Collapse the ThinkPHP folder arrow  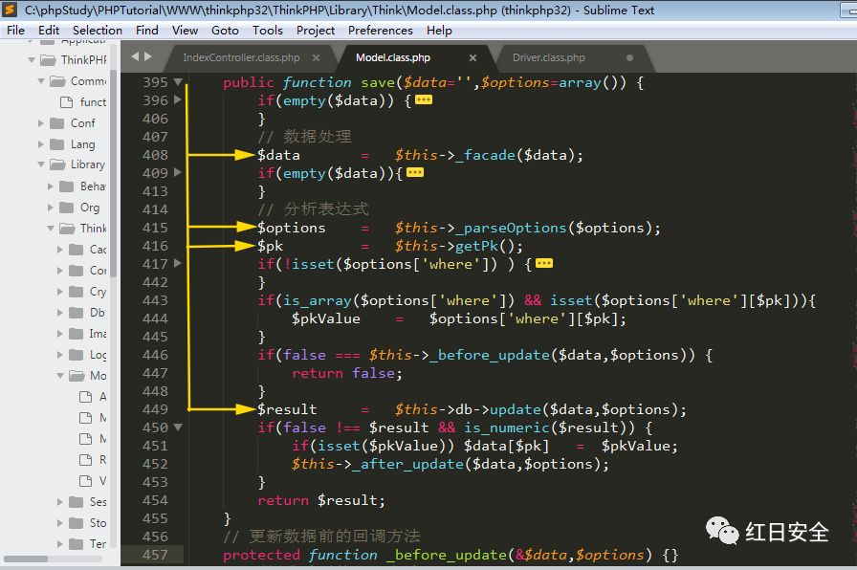pos(32,59)
